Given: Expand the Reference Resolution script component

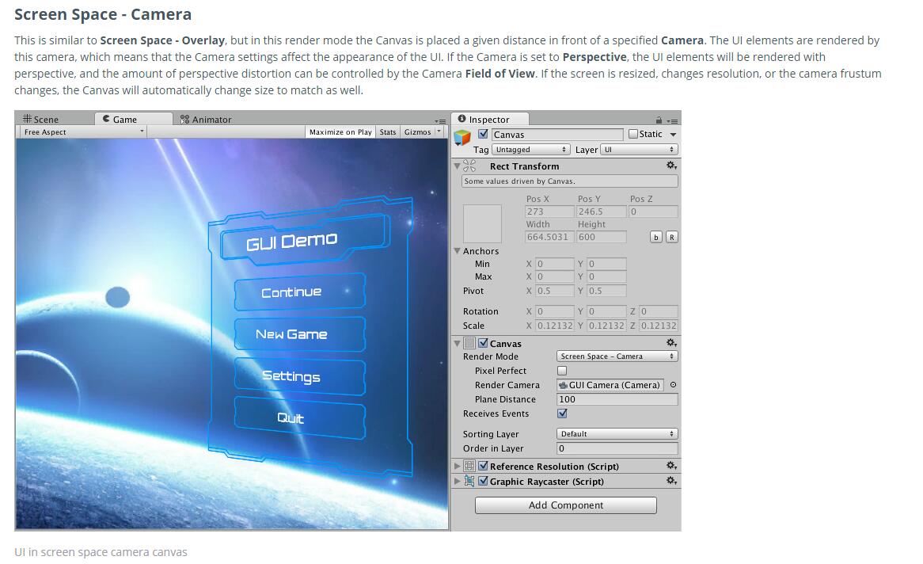Looking at the screenshot, I should (457, 466).
